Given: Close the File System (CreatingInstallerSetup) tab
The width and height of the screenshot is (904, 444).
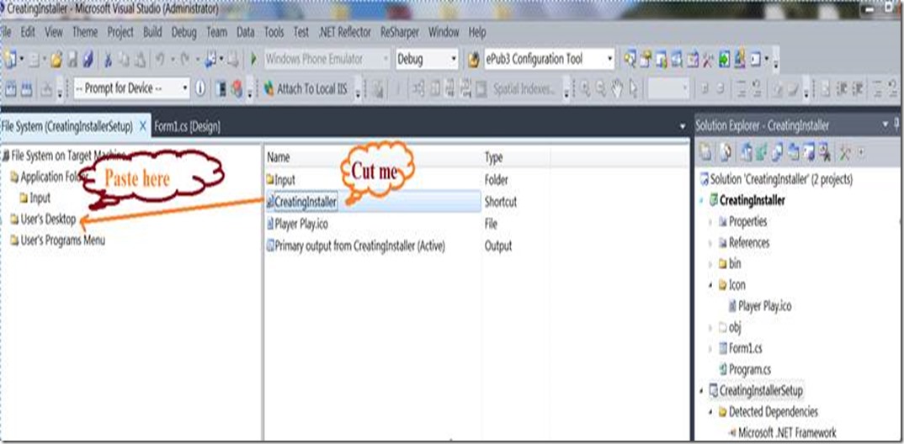Looking at the screenshot, I should [x=143, y=126].
